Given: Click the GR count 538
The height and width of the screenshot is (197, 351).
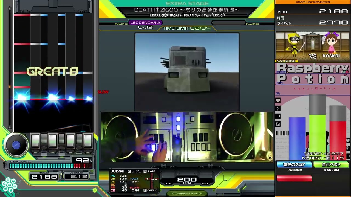Looking at the screenshot, I should click(123, 179).
